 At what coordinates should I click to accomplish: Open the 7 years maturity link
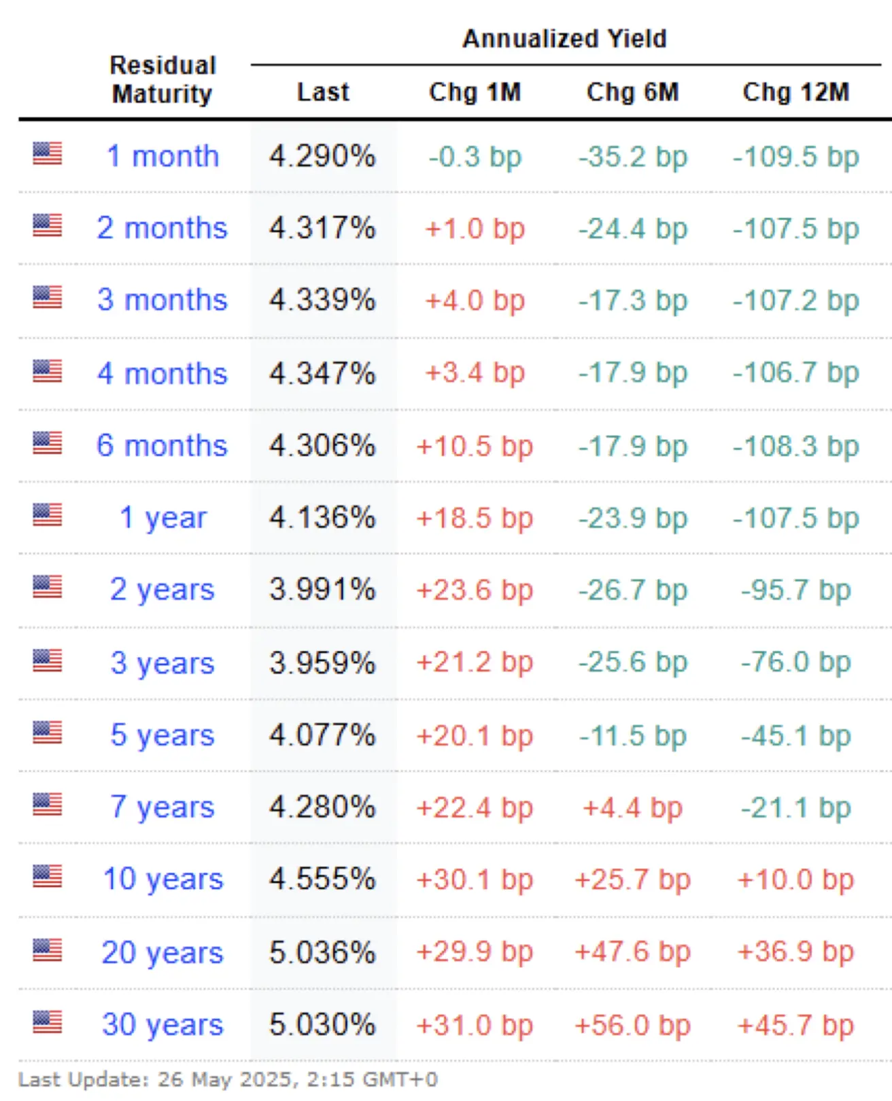click(162, 807)
